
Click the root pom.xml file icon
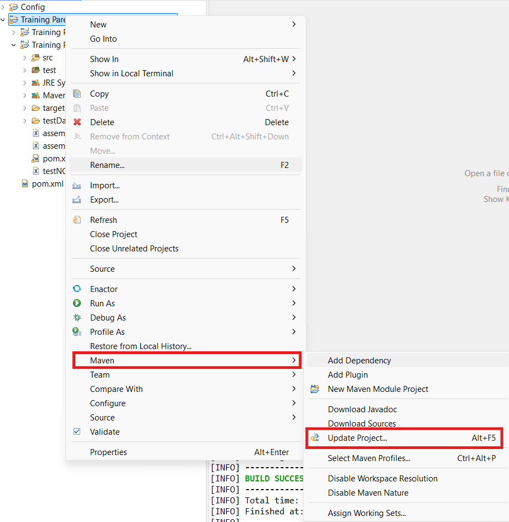pyautogui.click(x=25, y=184)
